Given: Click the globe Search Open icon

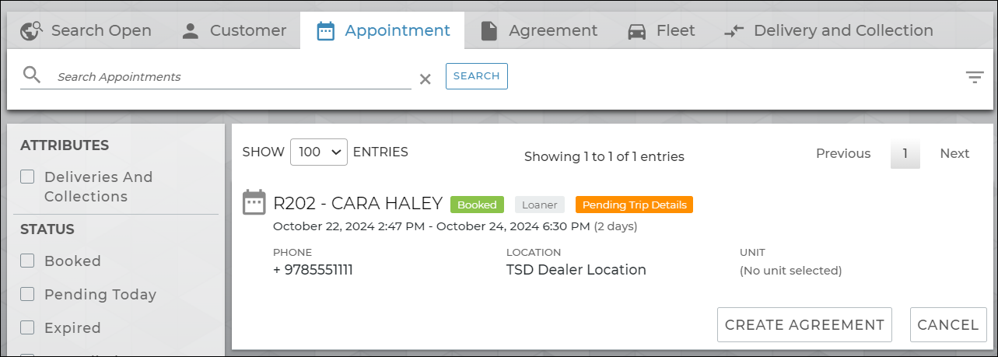Looking at the screenshot, I should pos(31,31).
